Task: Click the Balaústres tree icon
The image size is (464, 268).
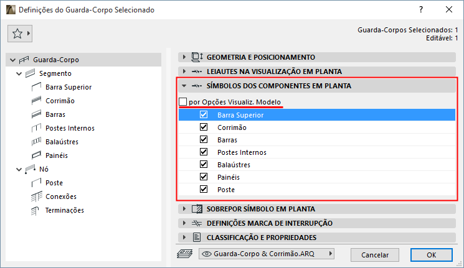Action: pyautogui.click(x=36, y=142)
